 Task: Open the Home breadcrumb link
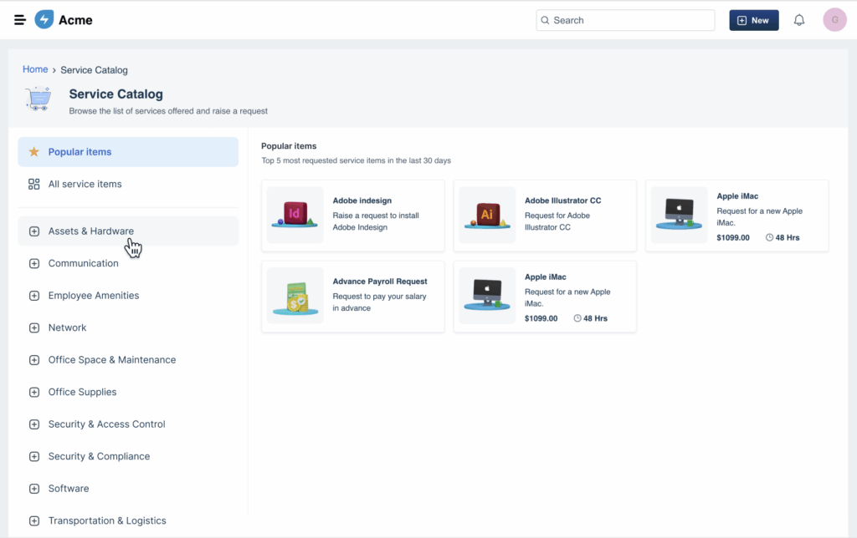pyautogui.click(x=35, y=69)
